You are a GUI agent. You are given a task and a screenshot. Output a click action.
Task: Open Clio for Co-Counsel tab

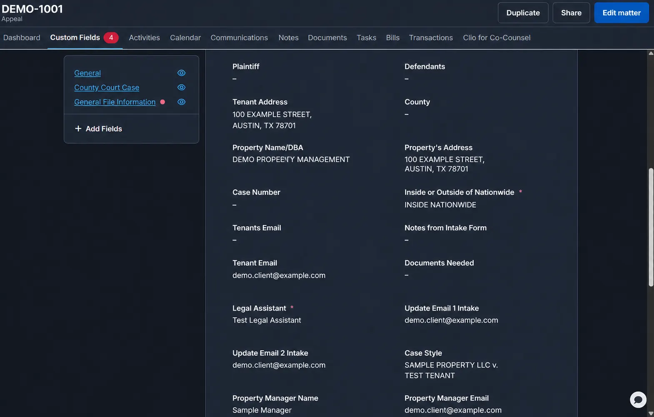click(497, 37)
